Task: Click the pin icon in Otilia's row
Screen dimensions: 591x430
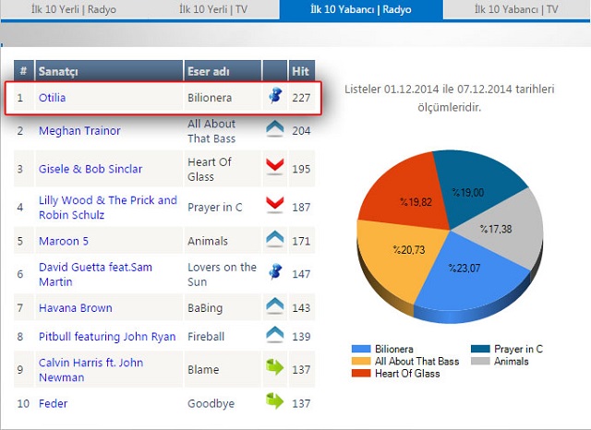Action: tap(274, 96)
